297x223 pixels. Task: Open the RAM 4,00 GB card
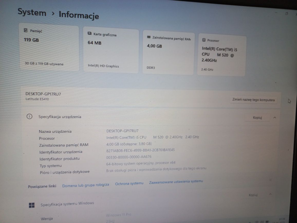pyautogui.click(x=168, y=52)
